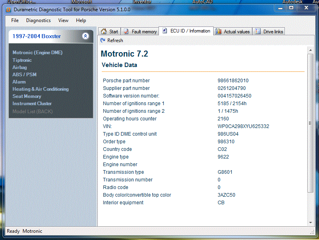Select Motronic (Engine DME) control unit
Screen dimensions: 319x240
[37, 53]
